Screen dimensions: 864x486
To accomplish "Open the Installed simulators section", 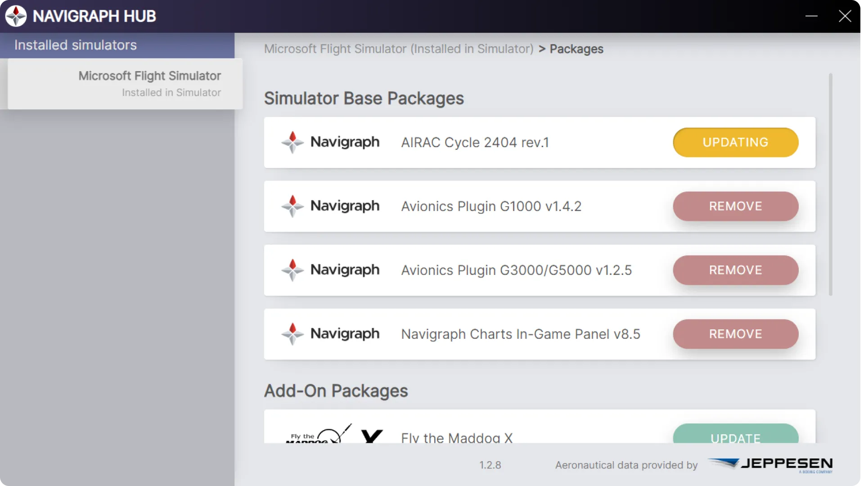I will coord(75,45).
